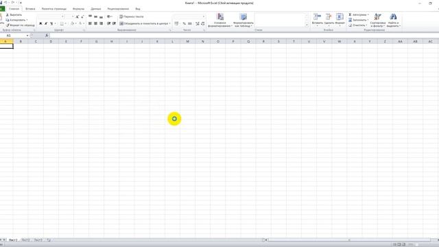The width and height of the screenshot is (439, 247).
Task: Click the insert function fx button
Action: (47, 36)
